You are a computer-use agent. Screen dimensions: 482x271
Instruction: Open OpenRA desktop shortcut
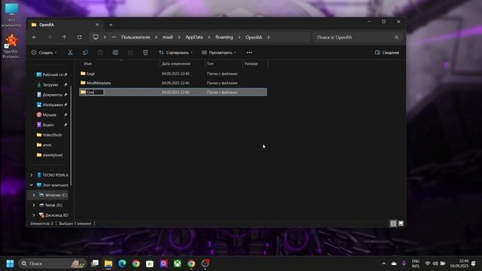click(x=11, y=46)
